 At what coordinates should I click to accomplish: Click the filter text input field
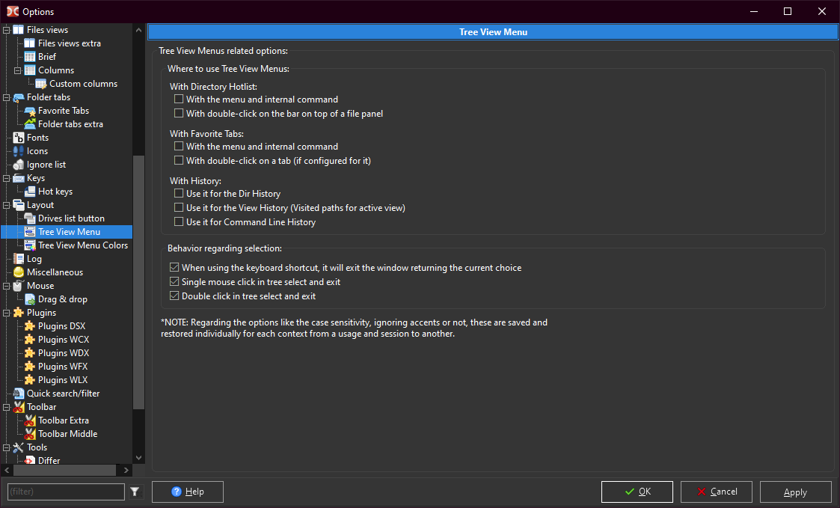coord(66,492)
